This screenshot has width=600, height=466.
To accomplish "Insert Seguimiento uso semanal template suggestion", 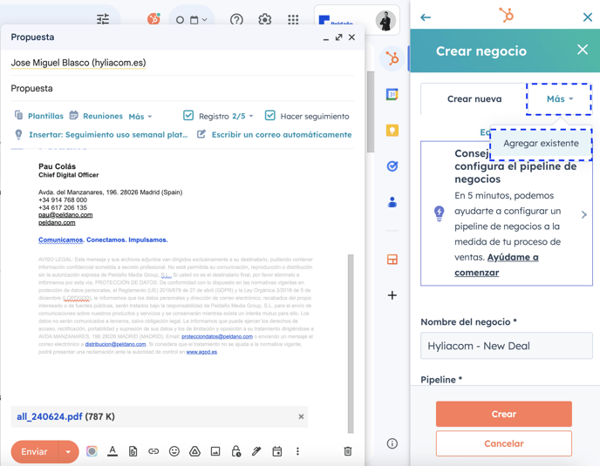I will tap(101, 134).
